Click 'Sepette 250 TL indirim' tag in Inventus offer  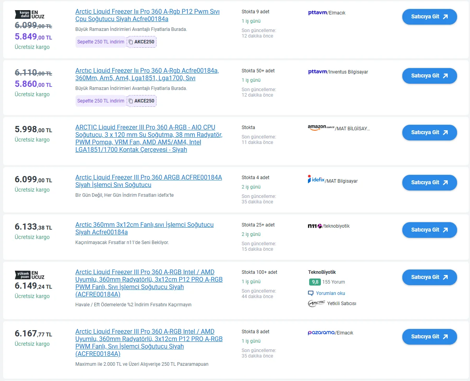(x=101, y=101)
